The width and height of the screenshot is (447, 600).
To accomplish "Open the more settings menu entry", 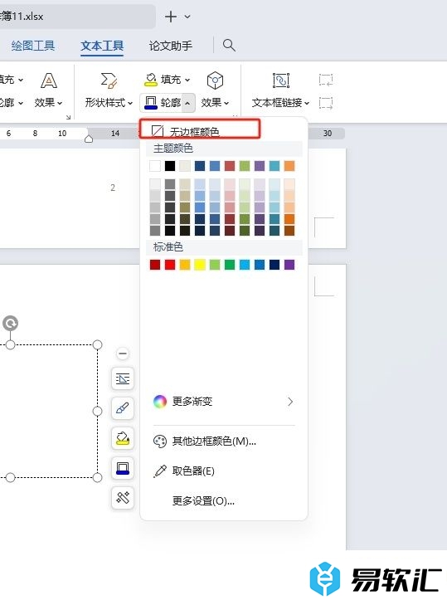I will tap(224, 501).
